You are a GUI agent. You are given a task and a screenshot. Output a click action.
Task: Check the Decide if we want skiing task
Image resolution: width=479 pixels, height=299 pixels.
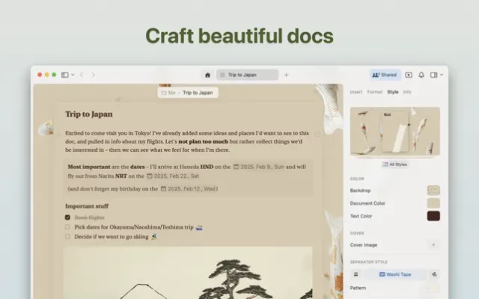[68, 236]
